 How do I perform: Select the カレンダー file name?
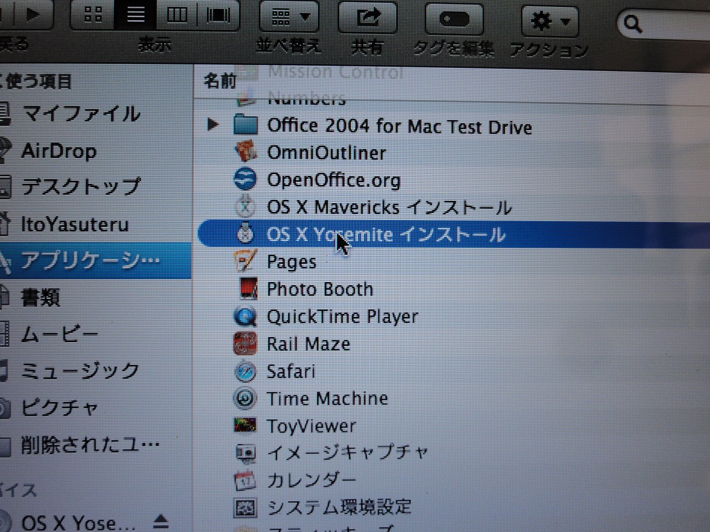pyautogui.click(x=312, y=480)
